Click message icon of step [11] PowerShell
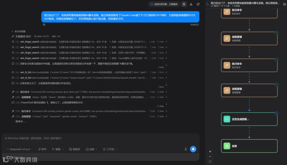287x165 pixels. [13, 102]
